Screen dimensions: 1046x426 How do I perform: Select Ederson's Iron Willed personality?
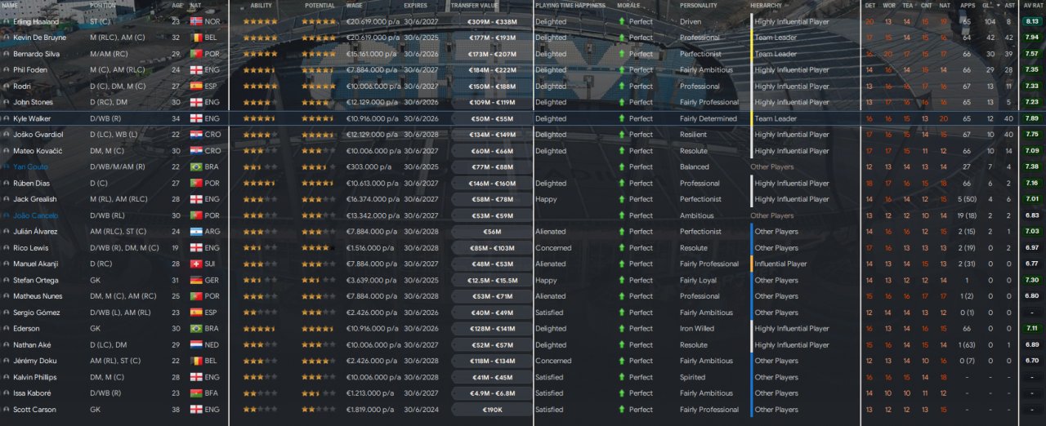click(x=697, y=329)
